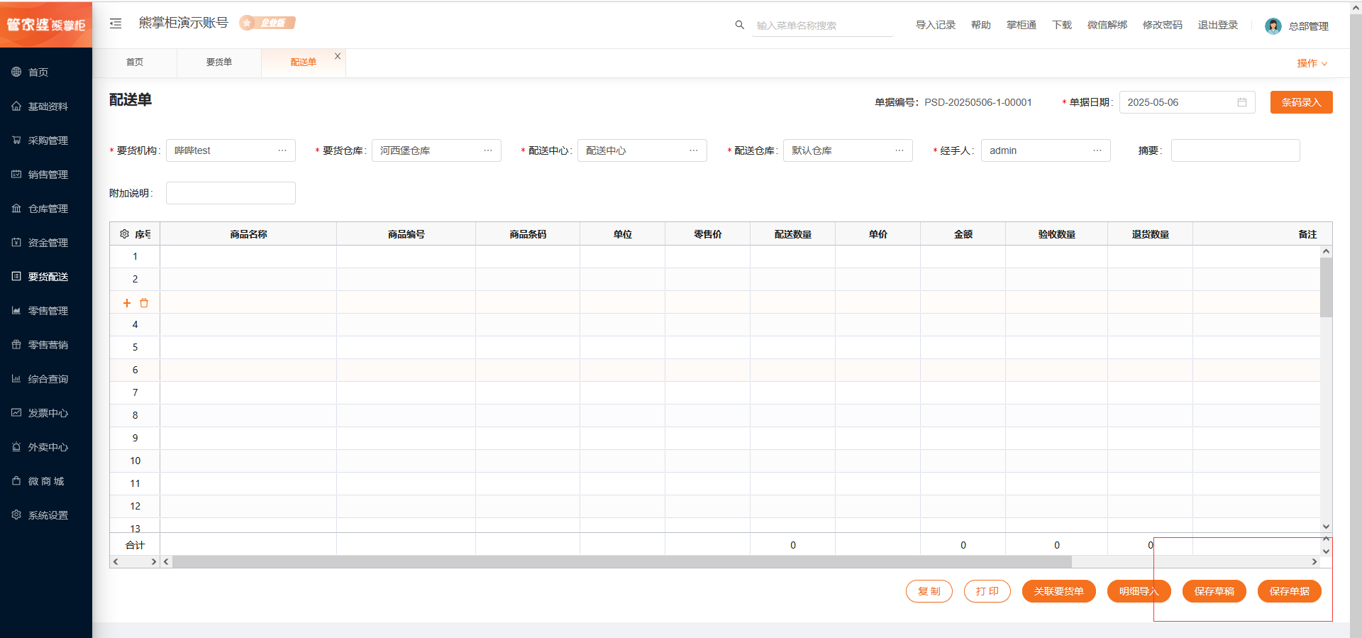
Task: Close the 配送单 tab
Action: click(338, 56)
